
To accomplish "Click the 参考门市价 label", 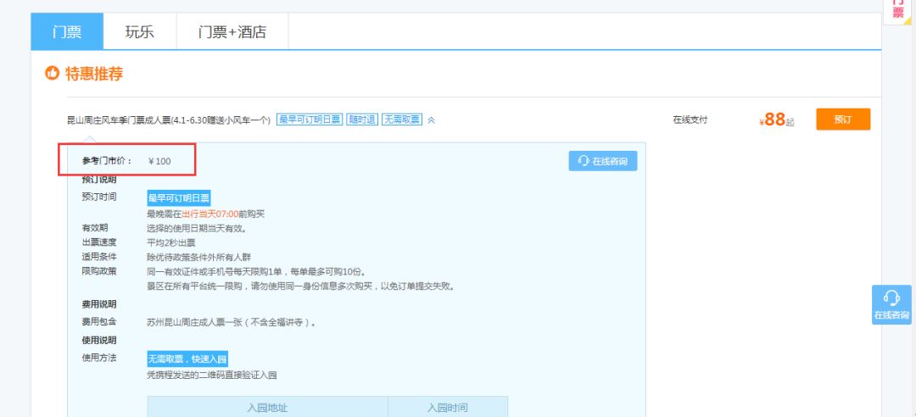I will pyautogui.click(x=108, y=160).
